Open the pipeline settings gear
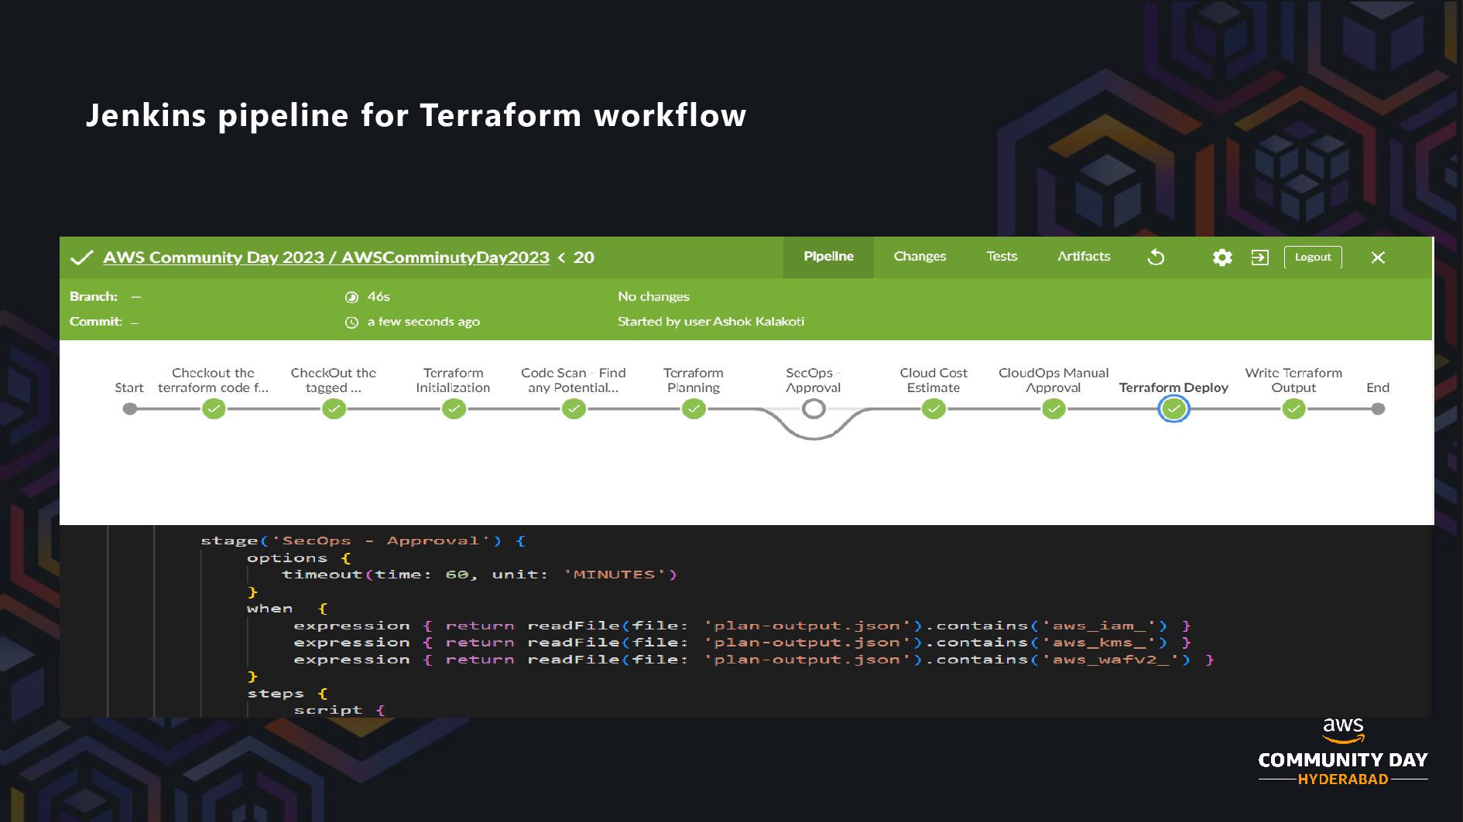The height and width of the screenshot is (822, 1463). 1222,258
